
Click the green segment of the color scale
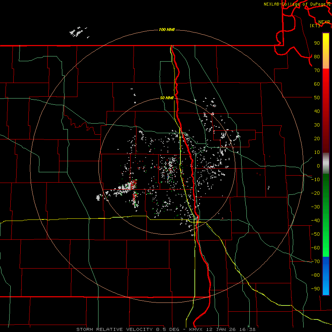tap(326, 215)
